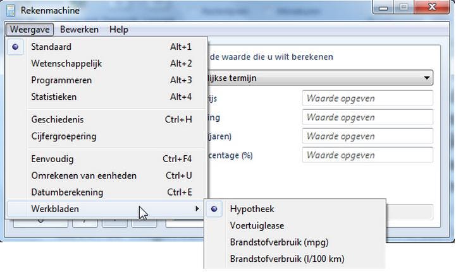The height and width of the screenshot is (272, 456).
Task: Click the Rekenmachine calculator title bar icon
Action: click(x=9, y=10)
